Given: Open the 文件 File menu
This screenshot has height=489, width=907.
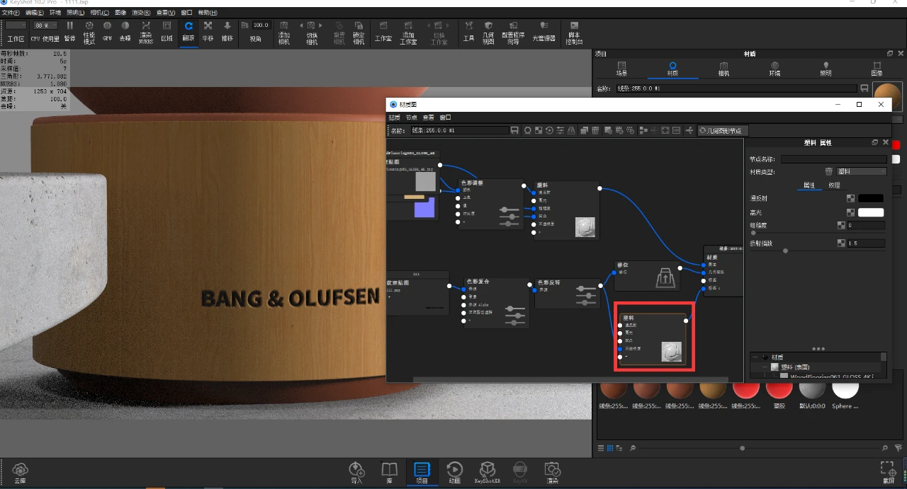Looking at the screenshot, I should pos(11,13).
